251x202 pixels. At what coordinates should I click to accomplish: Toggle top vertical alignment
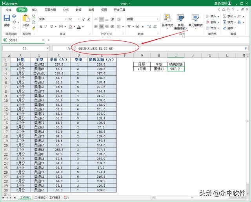96,19
